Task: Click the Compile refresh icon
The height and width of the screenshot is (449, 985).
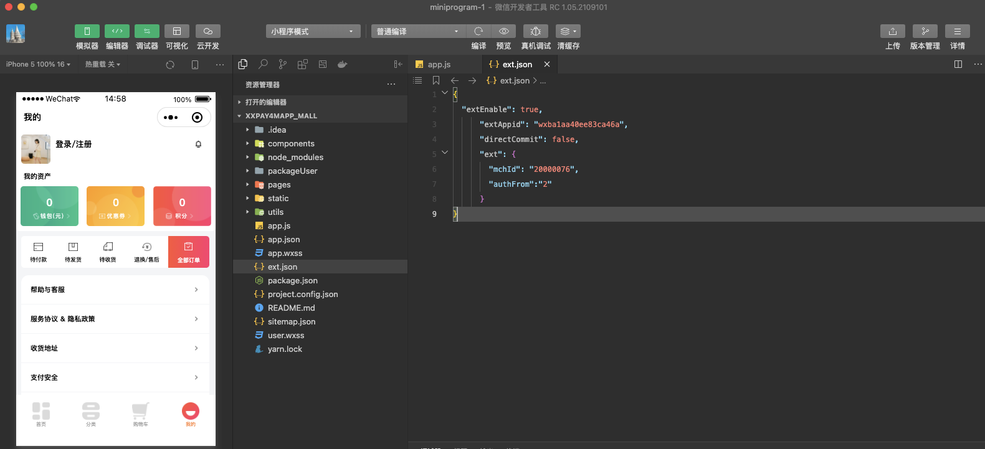Action: pos(478,31)
